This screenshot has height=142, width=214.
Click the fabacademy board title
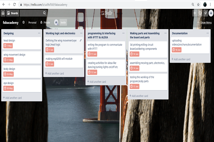point(11,22)
